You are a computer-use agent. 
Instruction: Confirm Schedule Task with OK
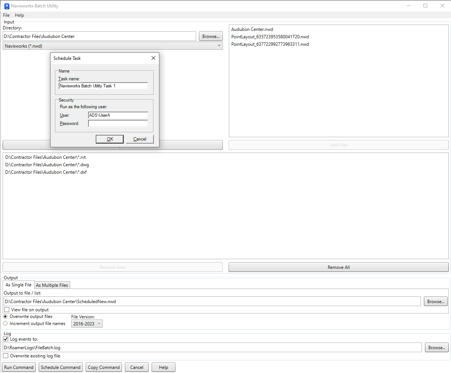coord(110,139)
